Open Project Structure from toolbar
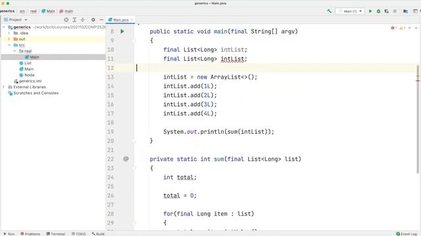Viewport: 421px width, 236px height. click(405, 11)
